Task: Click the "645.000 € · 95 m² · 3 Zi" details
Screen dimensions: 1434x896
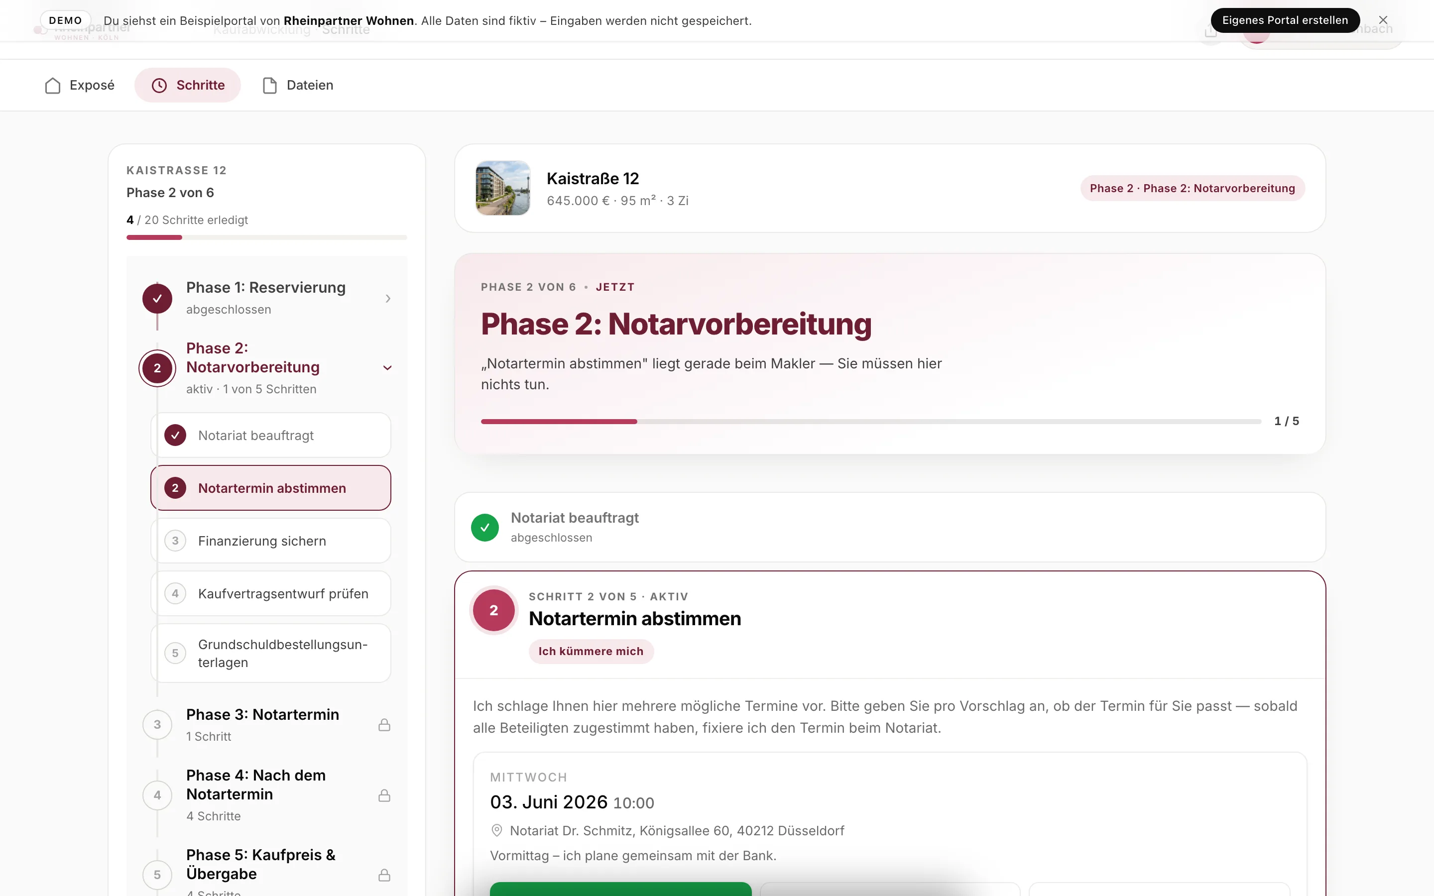Action: click(x=617, y=201)
